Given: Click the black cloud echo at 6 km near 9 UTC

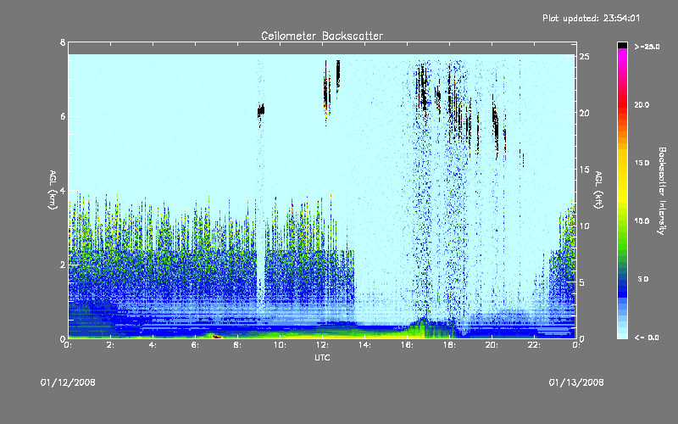Looking at the screenshot, I should point(261,111).
